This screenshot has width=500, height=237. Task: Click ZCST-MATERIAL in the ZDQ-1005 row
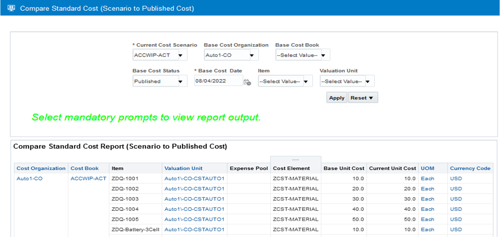click(295, 219)
